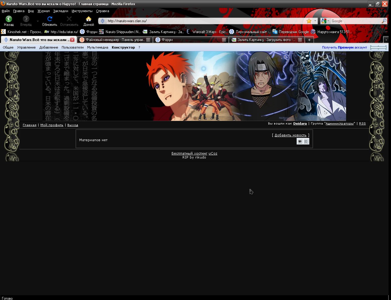
Task: Open a new tab with the plus button
Action: pyautogui.click(x=309, y=40)
